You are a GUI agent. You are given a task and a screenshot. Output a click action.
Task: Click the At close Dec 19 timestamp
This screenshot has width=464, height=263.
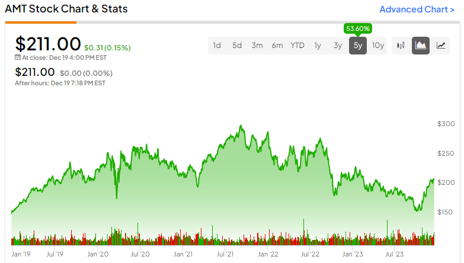64,57
